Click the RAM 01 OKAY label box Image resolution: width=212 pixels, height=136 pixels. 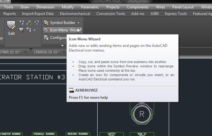coord(142,134)
